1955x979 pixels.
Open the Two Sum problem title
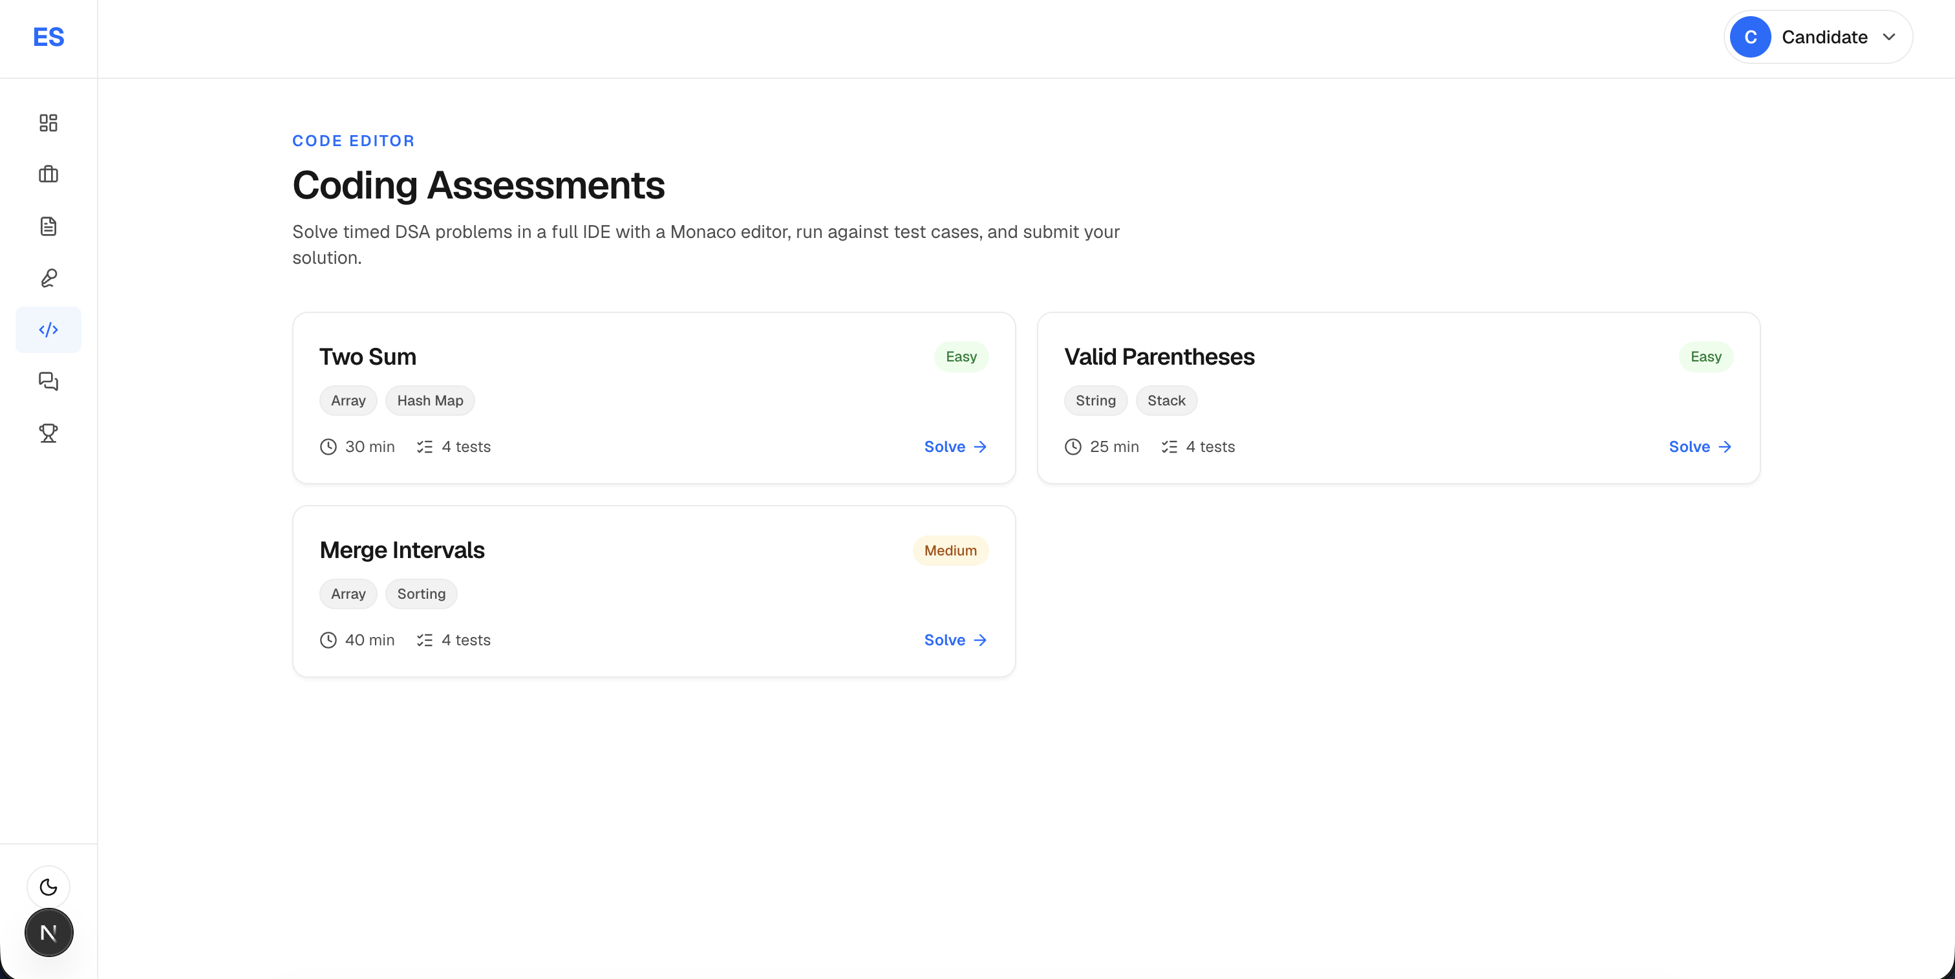pyautogui.click(x=367, y=357)
